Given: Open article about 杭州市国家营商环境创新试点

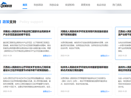Looking at the screenshot, I should [x=84, y=69].
